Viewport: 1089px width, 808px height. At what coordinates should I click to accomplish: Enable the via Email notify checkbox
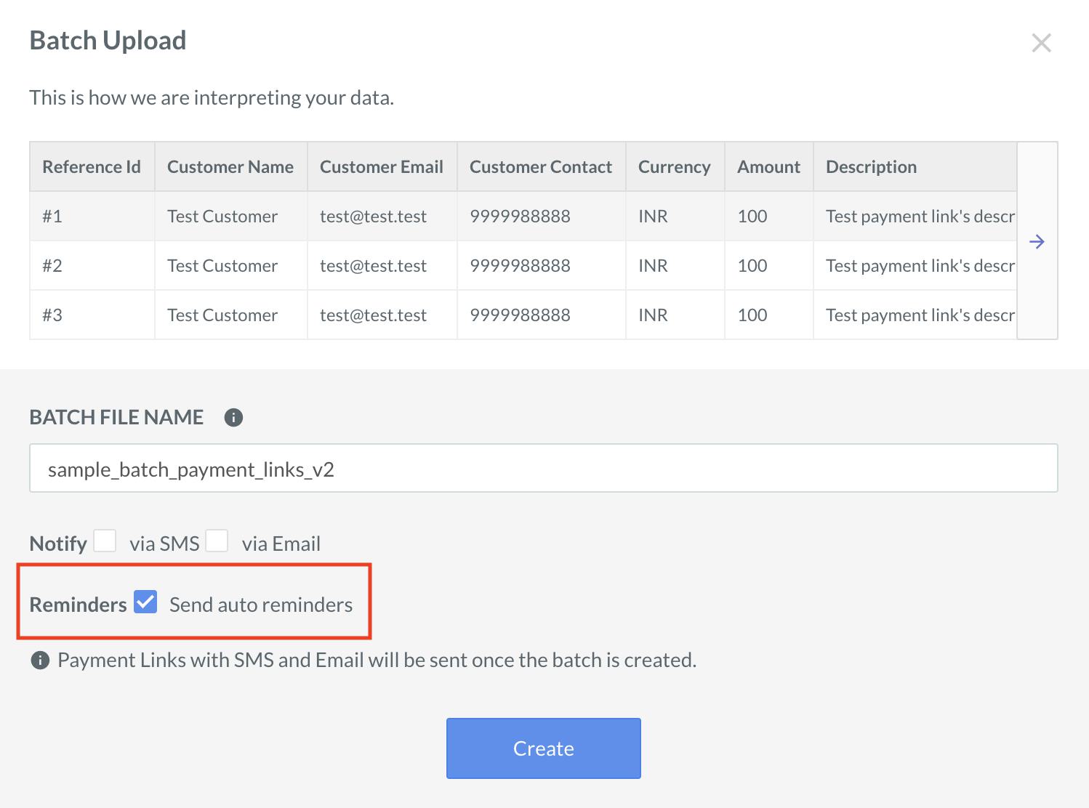pos(217,541)
